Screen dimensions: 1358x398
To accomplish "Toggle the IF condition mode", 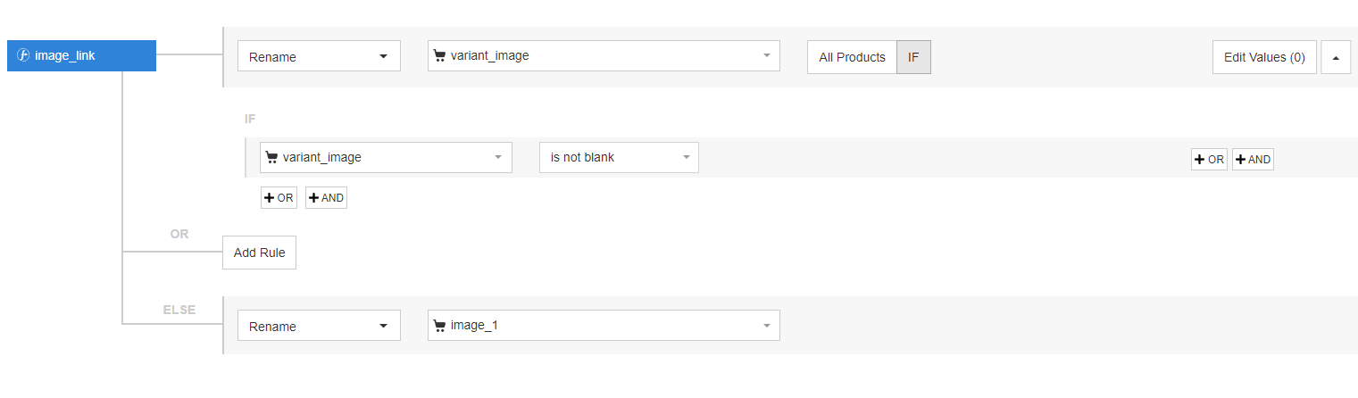I will point(913,57).
